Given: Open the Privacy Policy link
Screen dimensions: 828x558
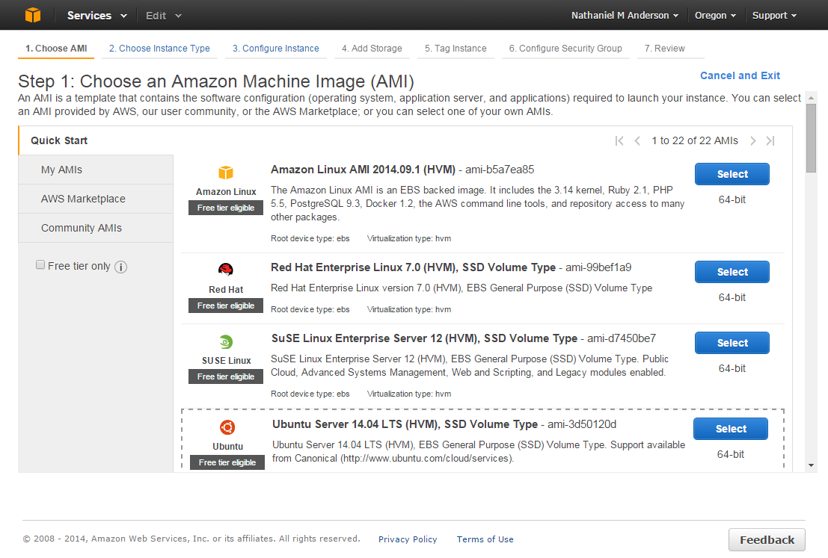Looking at the screenshot, I should point(408,539).
